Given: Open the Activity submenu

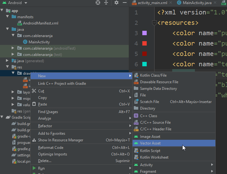Looking at the screenshot, I should click(x=174, y=165).
